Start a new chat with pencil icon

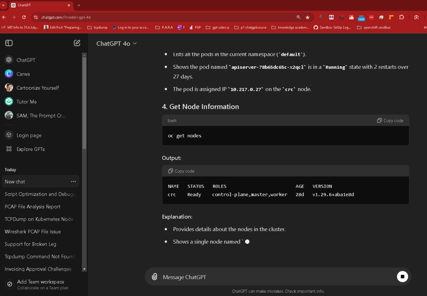[77, 43]
